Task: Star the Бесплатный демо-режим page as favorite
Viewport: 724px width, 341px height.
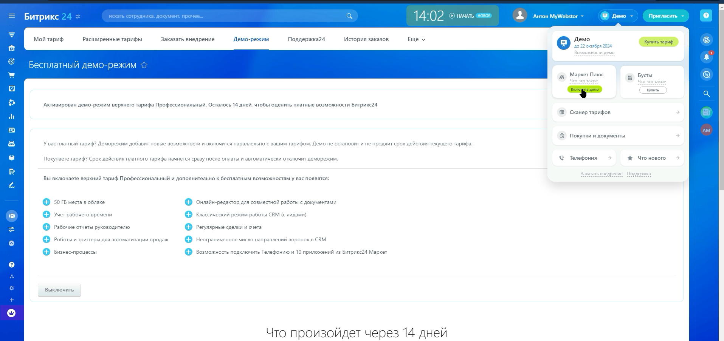Action: click(144, 65)
